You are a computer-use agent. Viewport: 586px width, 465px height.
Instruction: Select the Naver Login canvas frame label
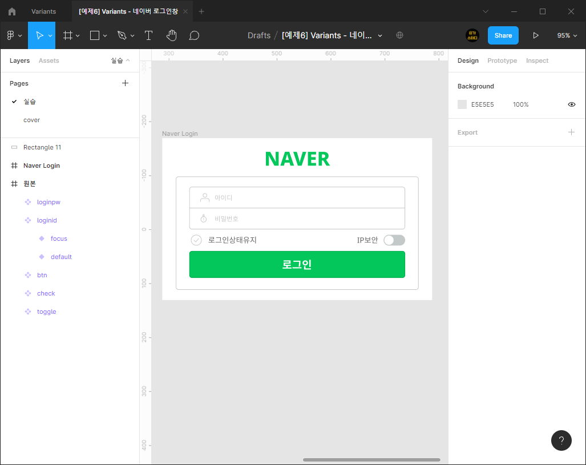point(180,134)
